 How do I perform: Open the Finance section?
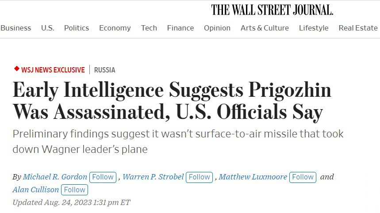click(x=180, y=28)
